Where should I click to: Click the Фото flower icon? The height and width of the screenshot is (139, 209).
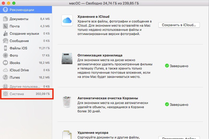coord(5,55)
